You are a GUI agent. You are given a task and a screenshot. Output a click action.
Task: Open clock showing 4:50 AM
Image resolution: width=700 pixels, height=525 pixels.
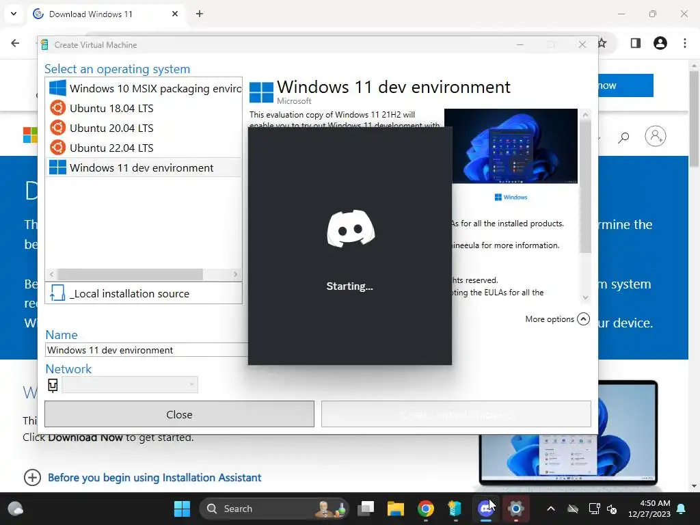point(649,509)
